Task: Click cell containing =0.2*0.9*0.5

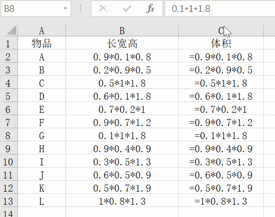Action: coord(221,69)
